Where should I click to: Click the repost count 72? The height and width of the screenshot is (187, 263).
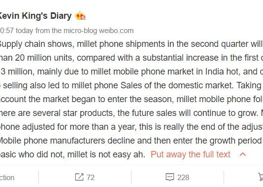[x=91, y=178]
